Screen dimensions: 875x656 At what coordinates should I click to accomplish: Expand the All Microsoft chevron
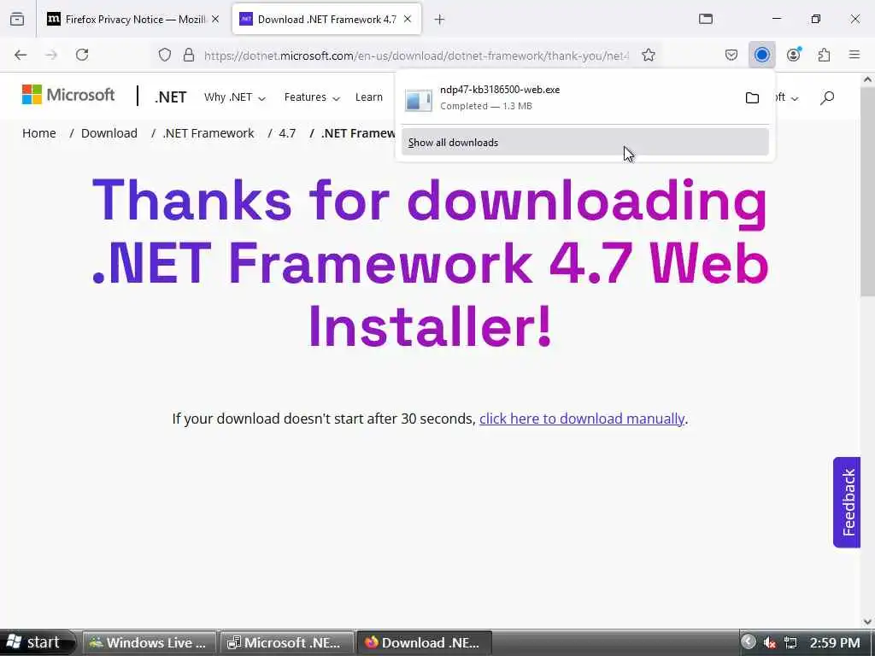pos(795,98)
